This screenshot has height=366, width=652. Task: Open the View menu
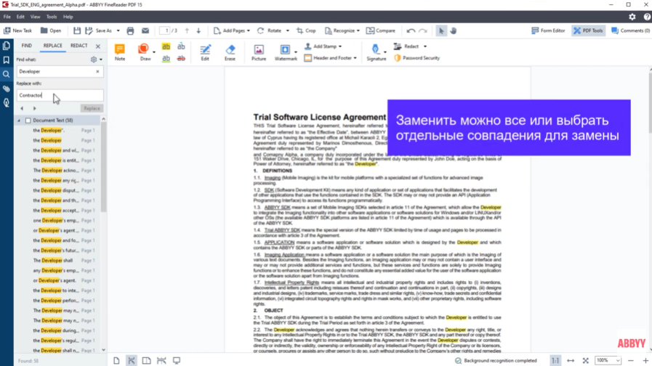coord(36,17)
